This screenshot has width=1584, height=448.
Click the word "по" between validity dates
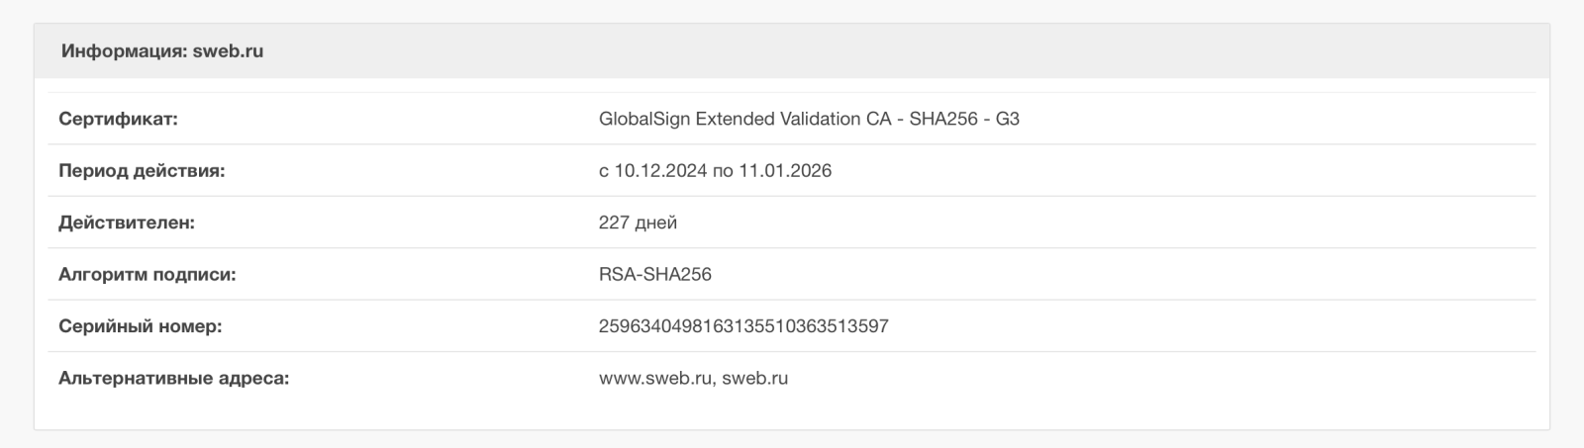[723, 171]
